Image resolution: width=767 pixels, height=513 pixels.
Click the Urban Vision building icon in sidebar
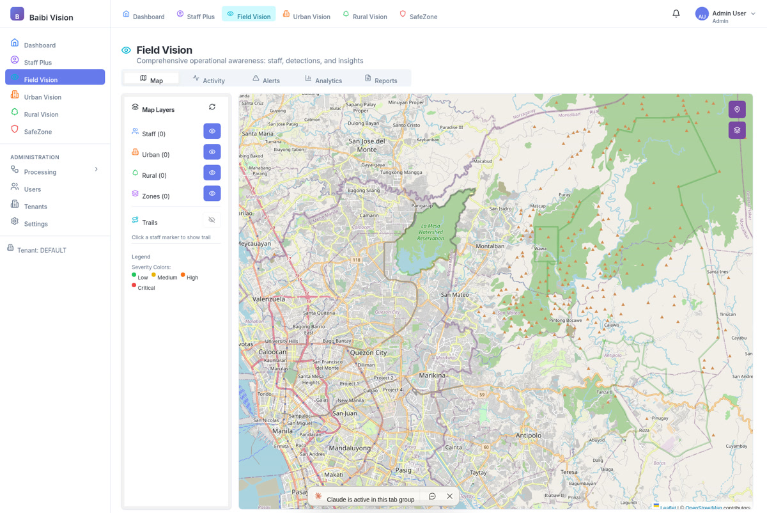pyautogui.click(x=15, y=95)
